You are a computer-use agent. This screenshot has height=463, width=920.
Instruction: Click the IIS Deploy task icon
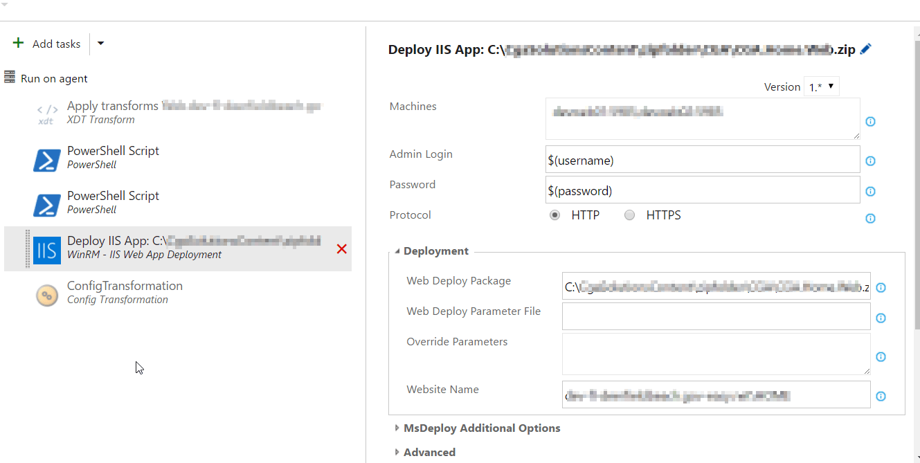pos(47,249)
